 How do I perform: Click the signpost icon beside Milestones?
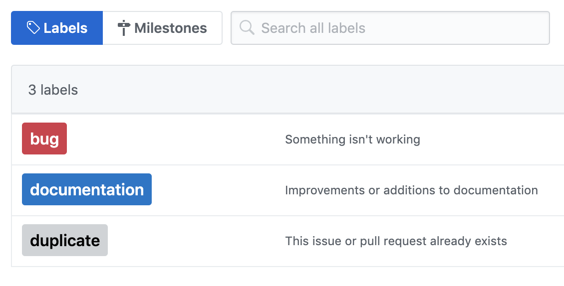(124, 28)
